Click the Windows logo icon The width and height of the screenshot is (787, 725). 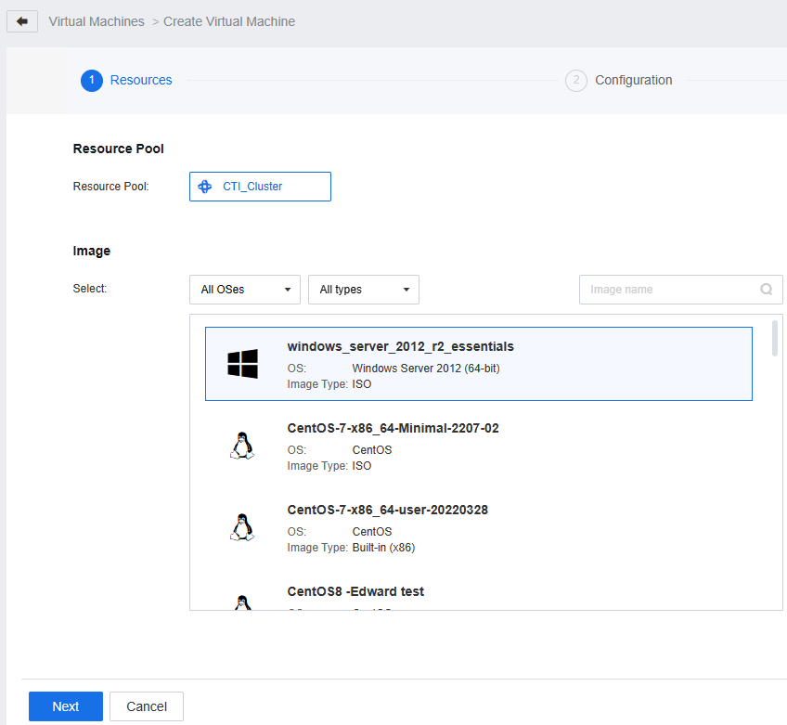[x=242, y=364]
